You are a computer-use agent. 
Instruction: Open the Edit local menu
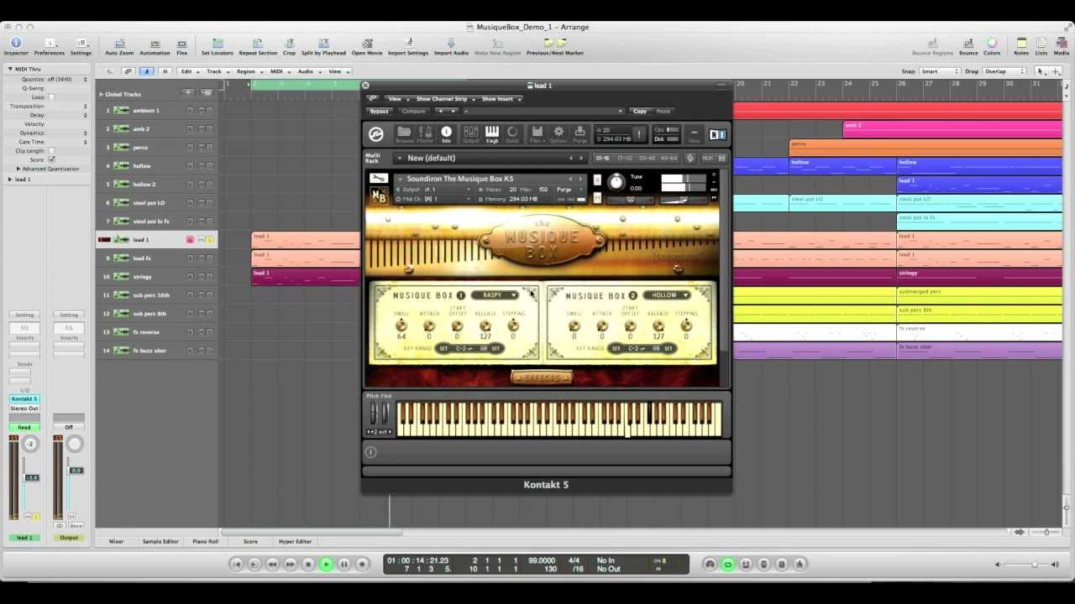[x=189, y=71]
